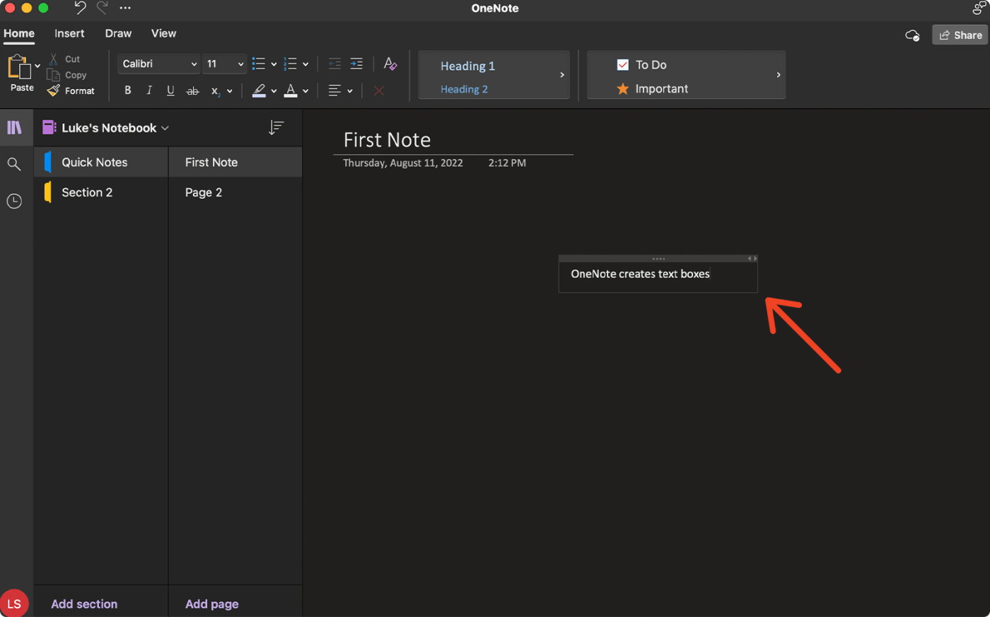Switch to the View tab
Viewport: 990px width, 617px height.
[163, 33]
